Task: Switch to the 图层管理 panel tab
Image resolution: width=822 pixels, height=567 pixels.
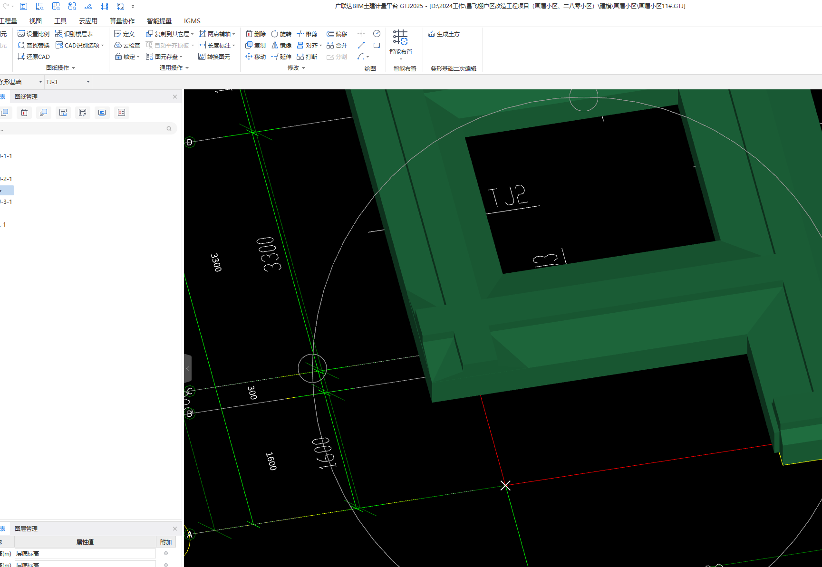Action: point(26,529)
